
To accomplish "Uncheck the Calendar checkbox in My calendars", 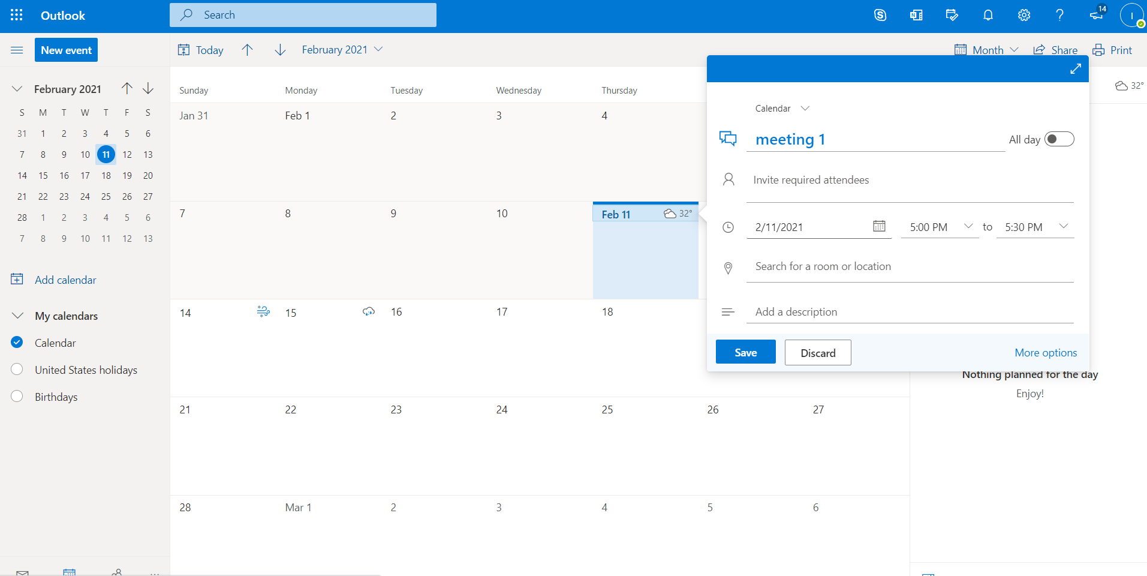I will pos(17,343).
